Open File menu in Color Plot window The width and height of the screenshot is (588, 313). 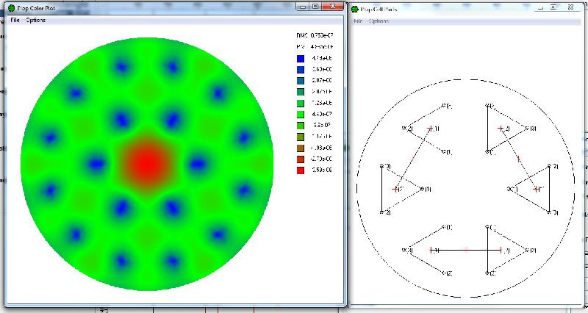pos(15,20)
